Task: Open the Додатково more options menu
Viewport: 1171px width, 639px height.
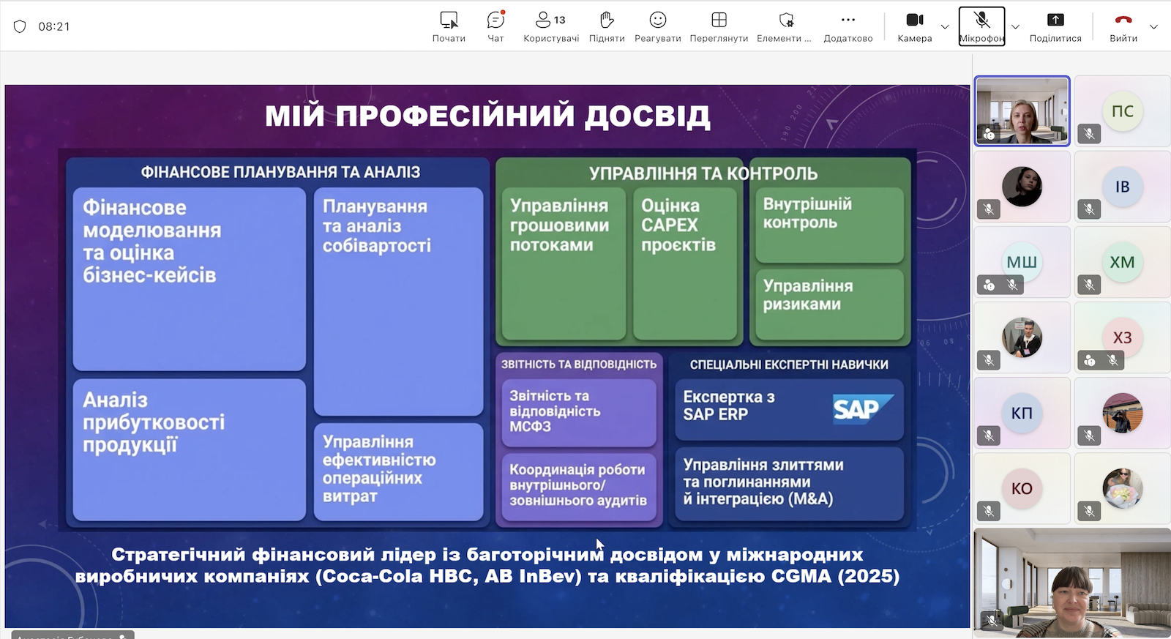Action: pyautogui.click(x=848, y=26)
